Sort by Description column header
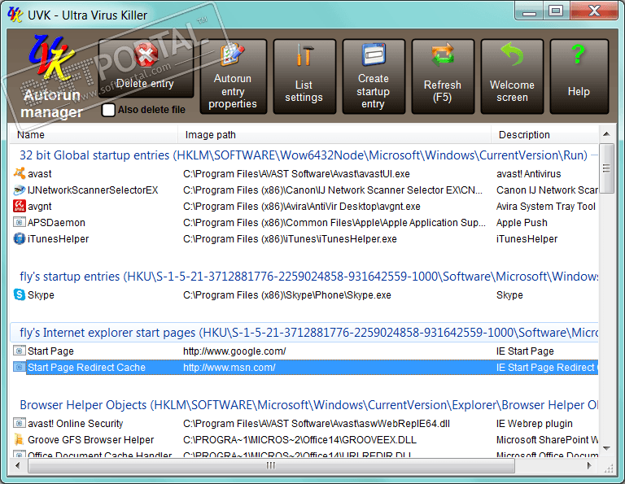Viewport: 625px width, 484px height. click(544, 135)
